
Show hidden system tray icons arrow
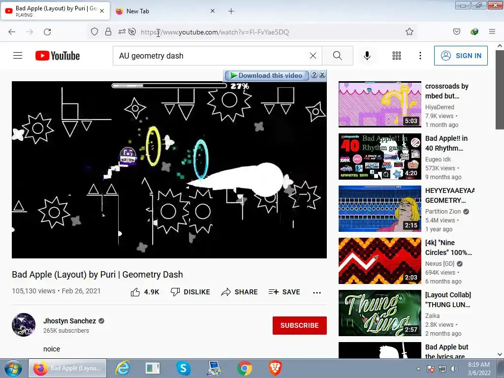418,369
